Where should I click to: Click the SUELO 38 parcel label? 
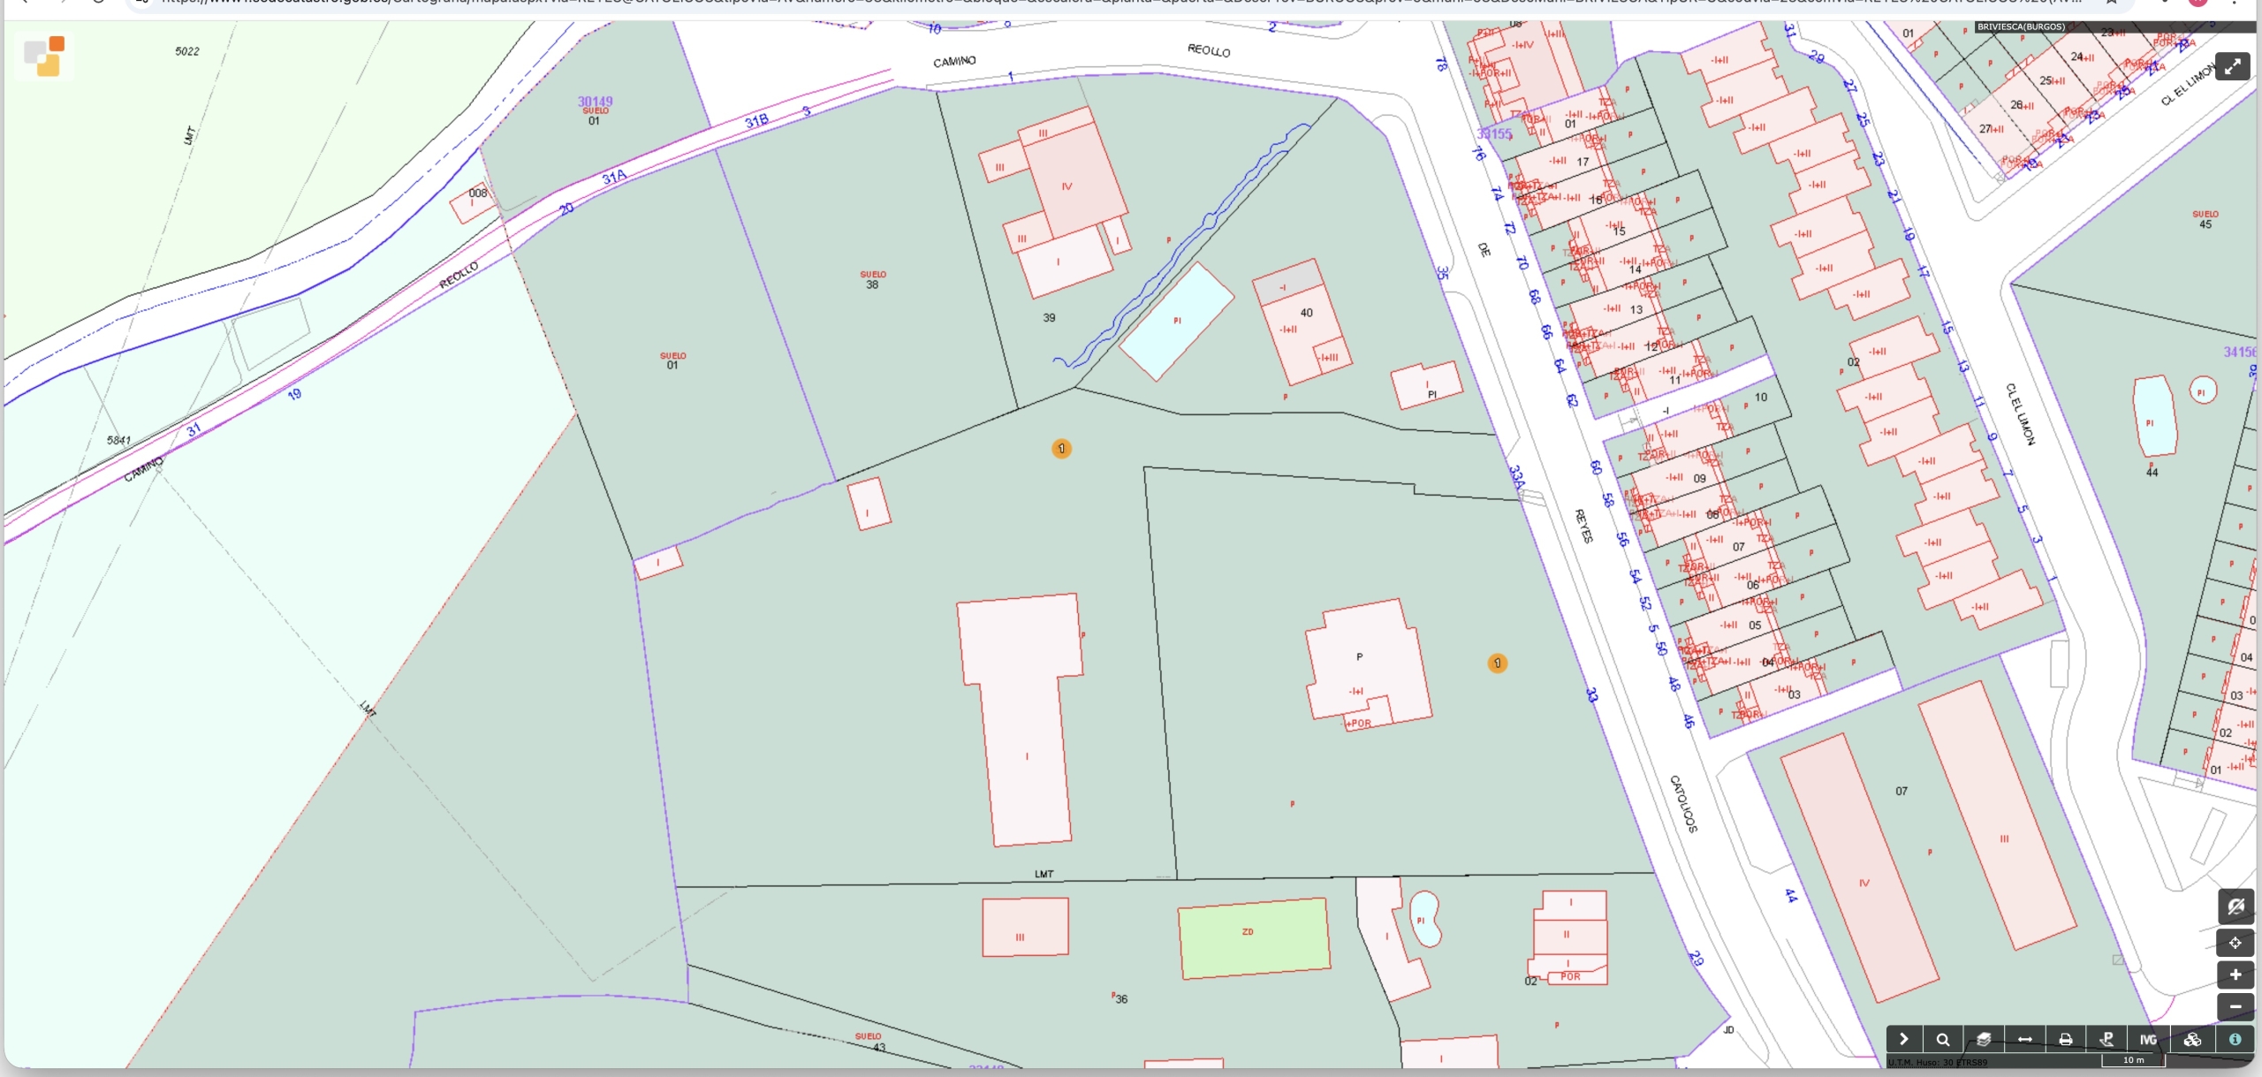[873, 279]
